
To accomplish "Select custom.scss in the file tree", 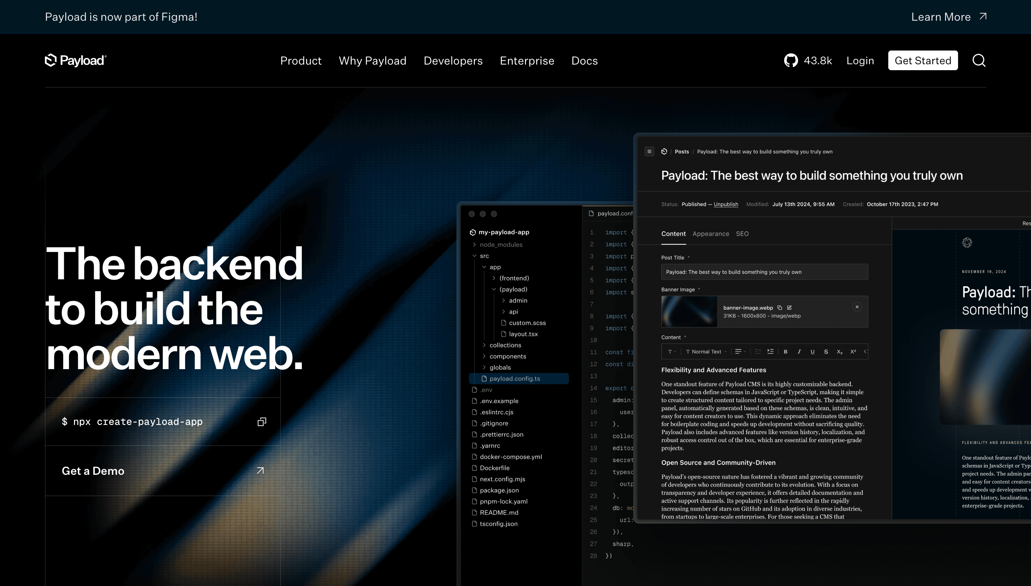I will (523, 323).
